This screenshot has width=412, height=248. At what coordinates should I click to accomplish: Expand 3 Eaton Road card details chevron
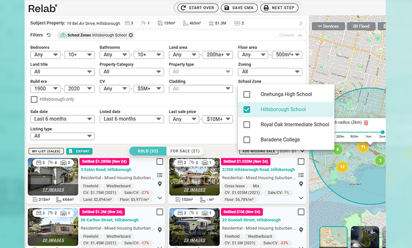[x=160, y=198]
